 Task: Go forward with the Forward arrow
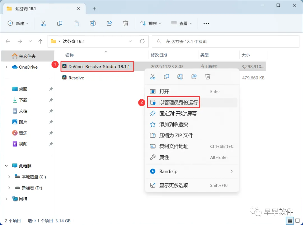point(20,41)
